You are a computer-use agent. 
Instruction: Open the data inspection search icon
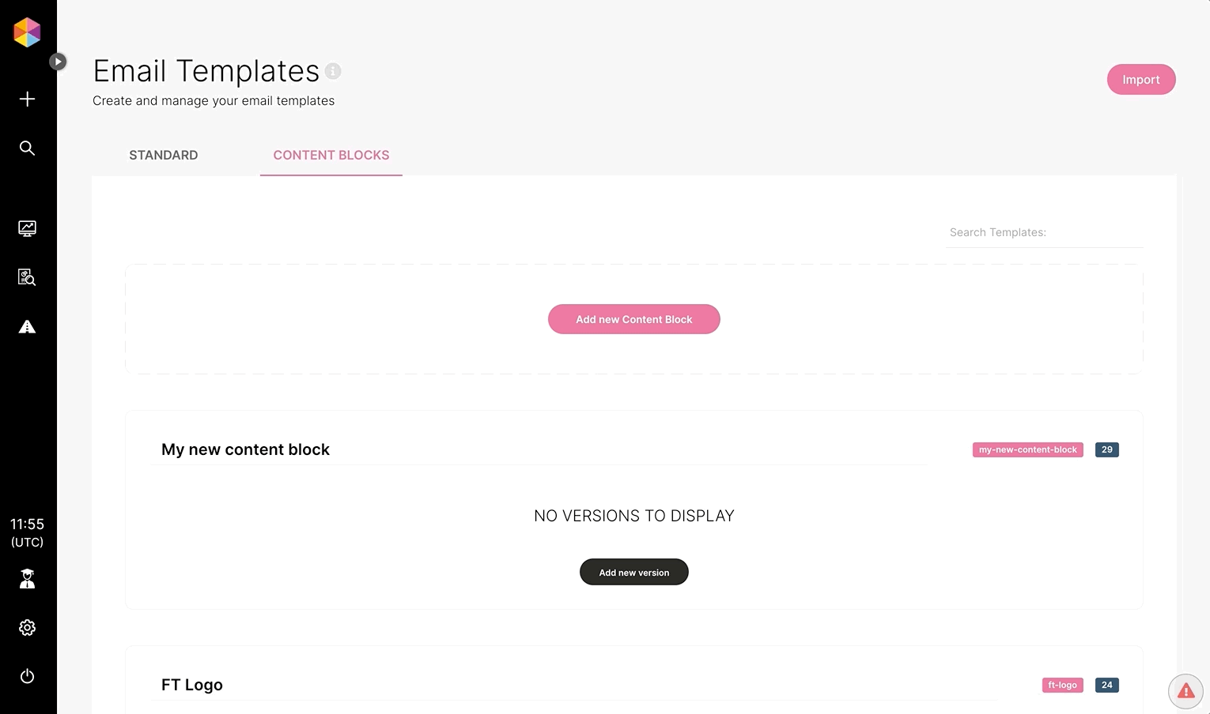27,277
